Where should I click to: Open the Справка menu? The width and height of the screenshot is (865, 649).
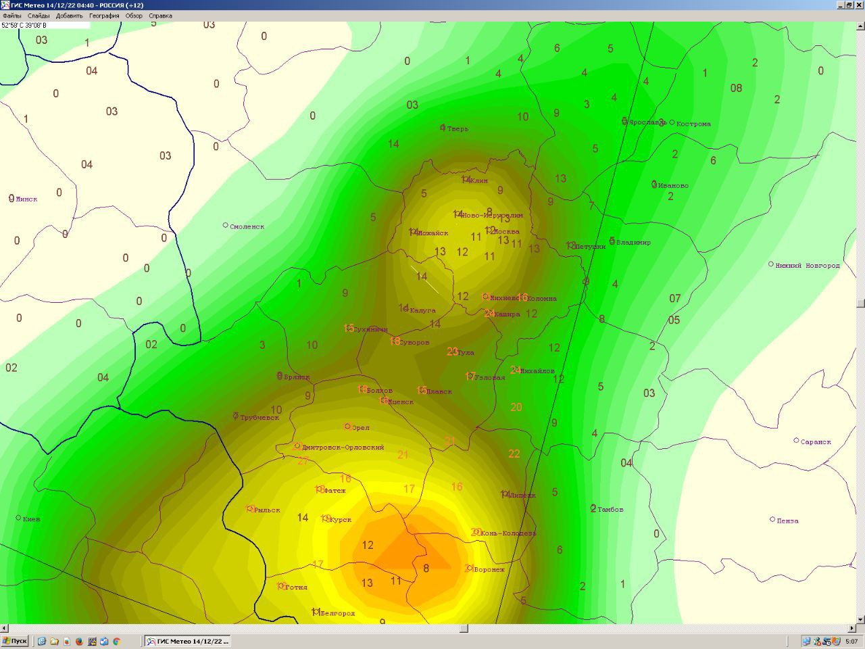(160, 16)
